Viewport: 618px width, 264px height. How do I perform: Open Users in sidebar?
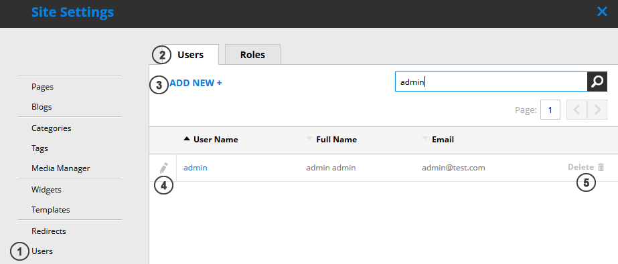[x=42, y=251]
